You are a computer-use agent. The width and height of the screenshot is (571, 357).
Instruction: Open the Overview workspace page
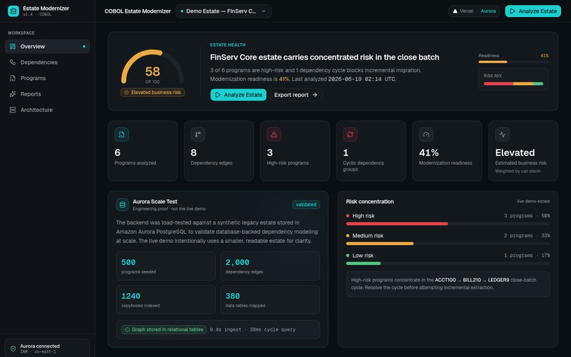click(47, 47)
